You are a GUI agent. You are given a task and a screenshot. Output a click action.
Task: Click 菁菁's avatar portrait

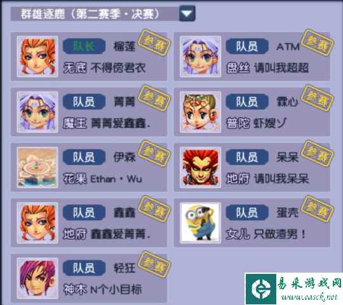click(37, 112)
